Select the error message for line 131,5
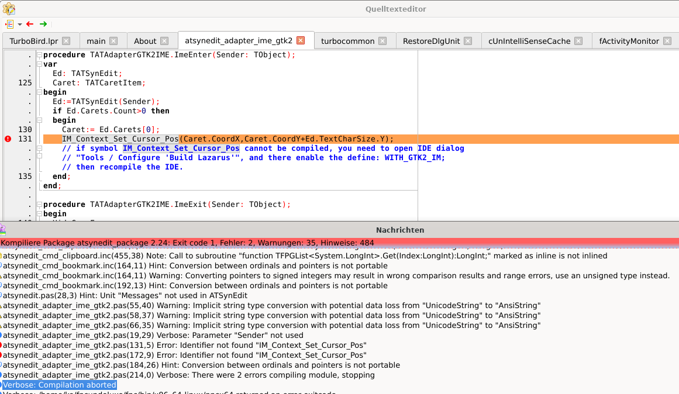 [x=185, y=345]
